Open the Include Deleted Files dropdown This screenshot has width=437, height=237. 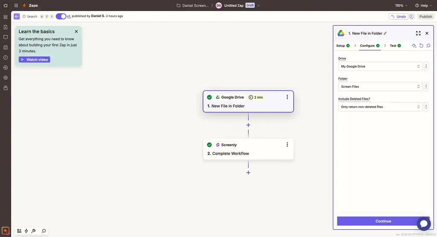point(380,107)
